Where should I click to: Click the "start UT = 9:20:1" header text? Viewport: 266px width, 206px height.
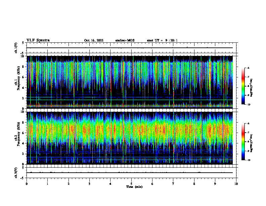pos(162,40)
